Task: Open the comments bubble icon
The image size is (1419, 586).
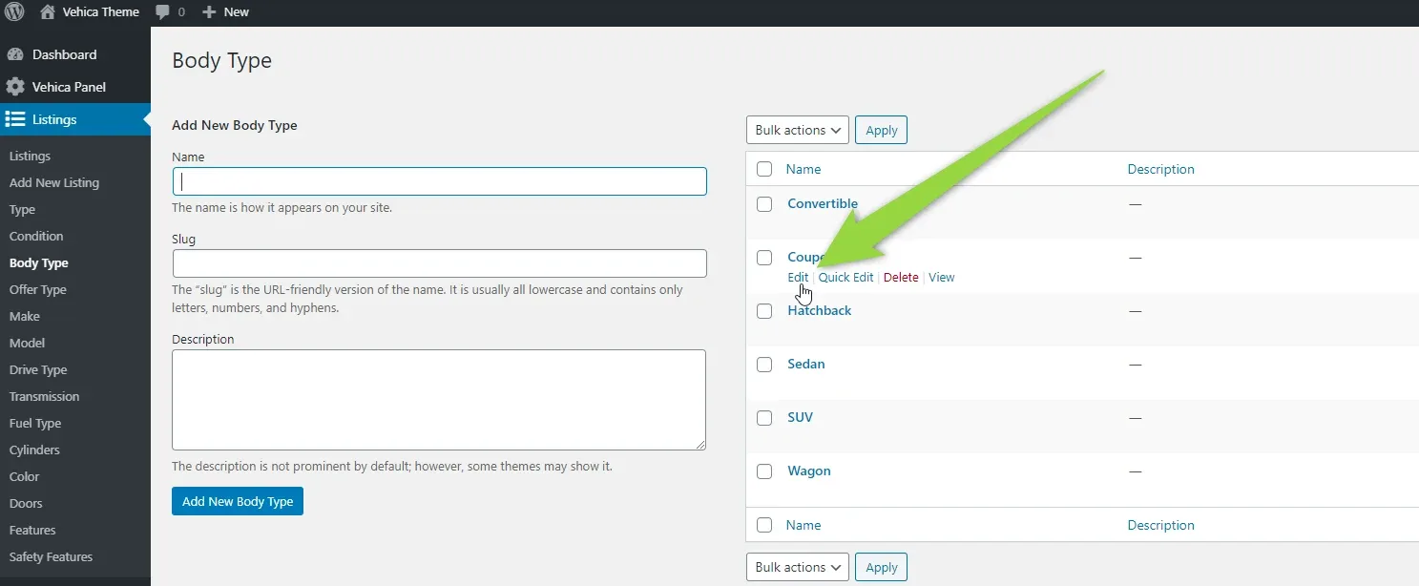Action: [163, 12]
